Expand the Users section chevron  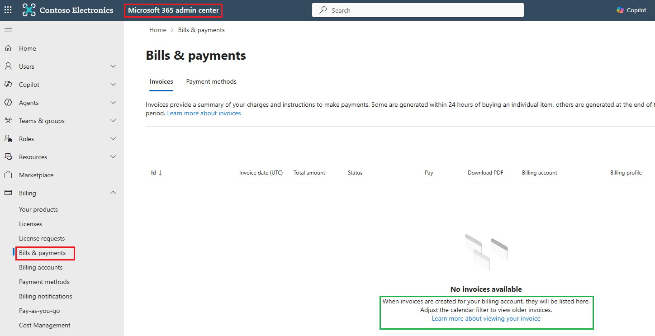113,66
